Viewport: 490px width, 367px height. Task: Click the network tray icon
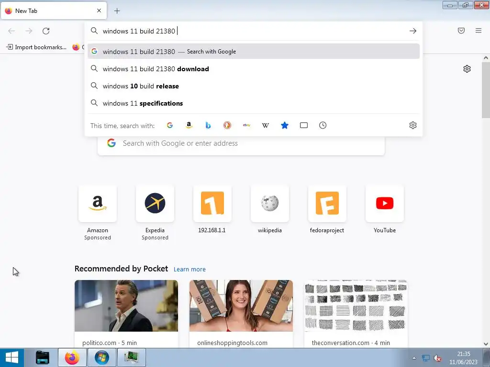(x=425, y=358)
